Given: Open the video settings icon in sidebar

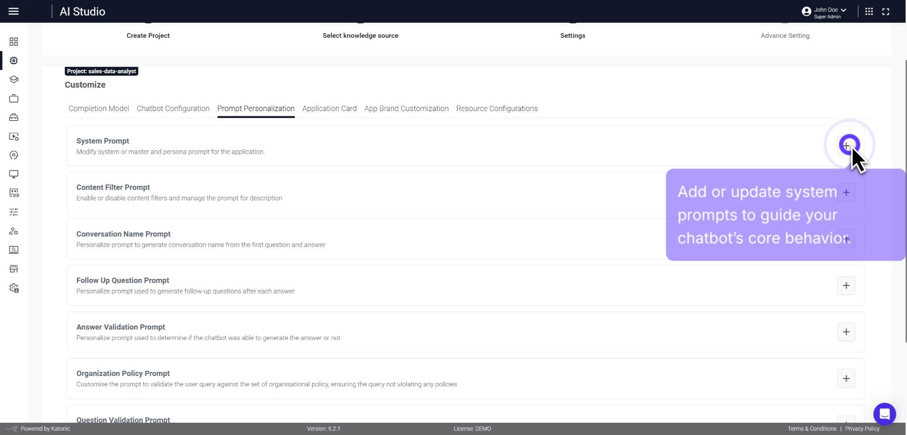Looking at the screenshot, I should (x=14, y=136).
